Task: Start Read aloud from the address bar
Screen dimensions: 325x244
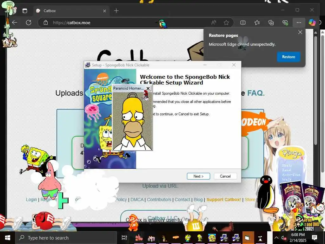Action: click(214, 23)
